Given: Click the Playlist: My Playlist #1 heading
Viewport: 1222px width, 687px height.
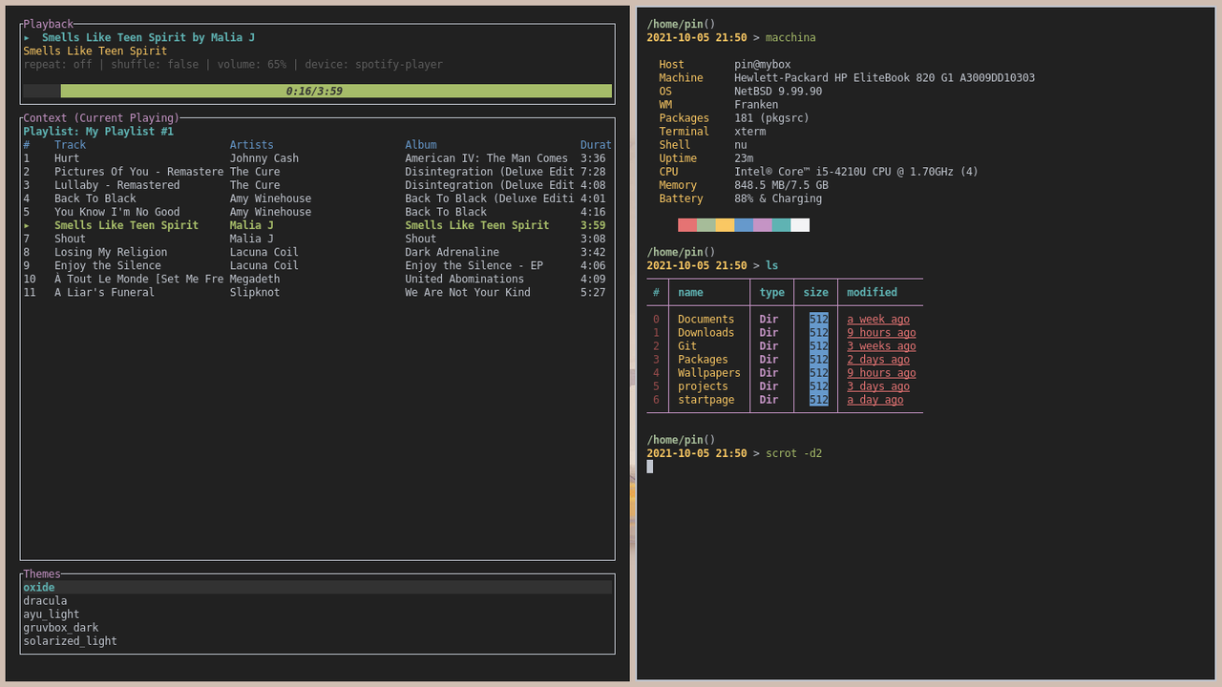Looking at the screenshot, I should 98,132.
